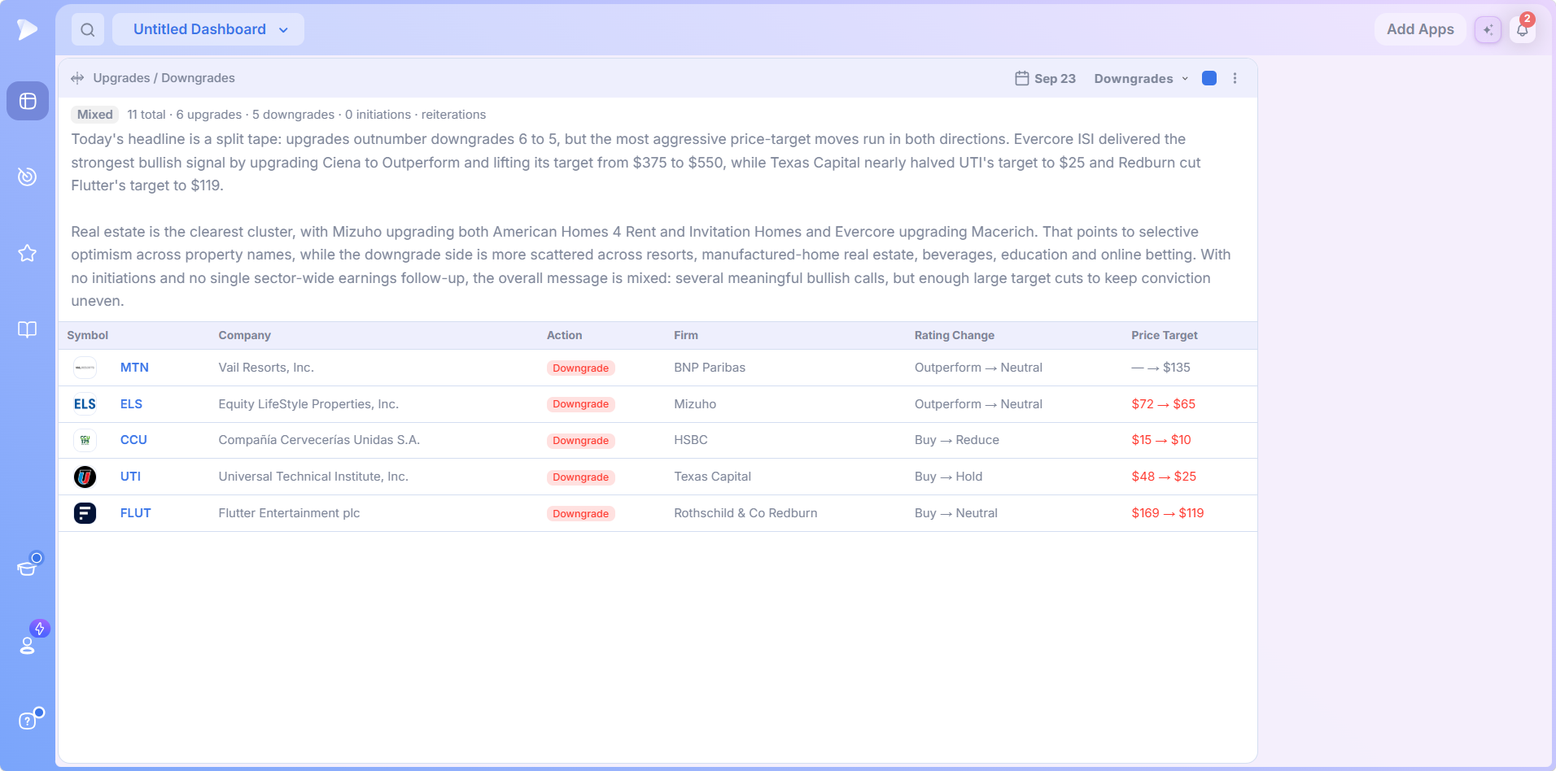The height and width of the screenshot is (771, 1556).
Task: Click the Downgrade badge in ELS row
Action: (x=580, y=404)
